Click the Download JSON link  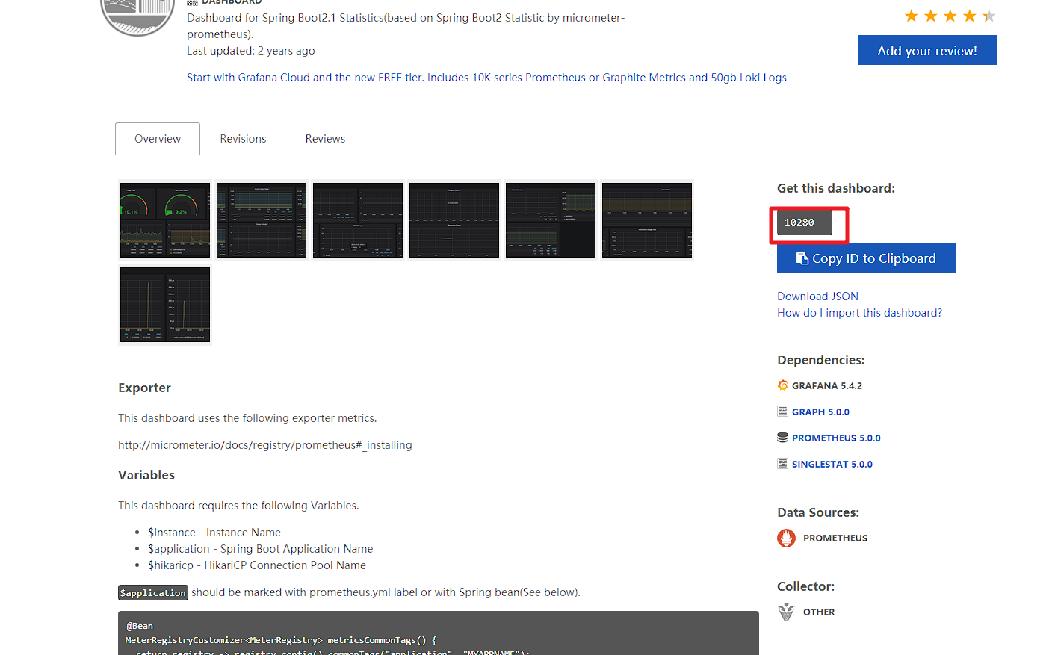(817, 296)
